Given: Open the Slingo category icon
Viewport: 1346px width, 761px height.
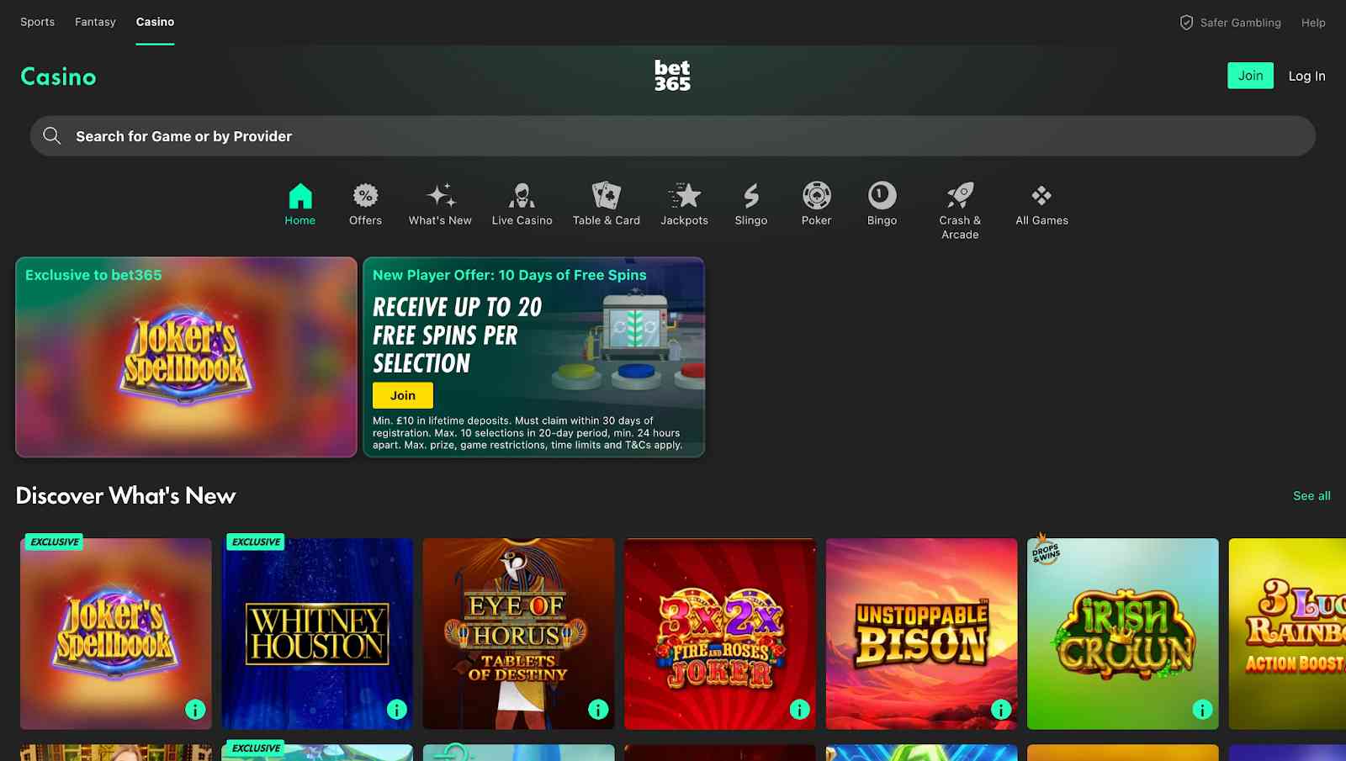Looking at the screenshot, I should point(751,196).
